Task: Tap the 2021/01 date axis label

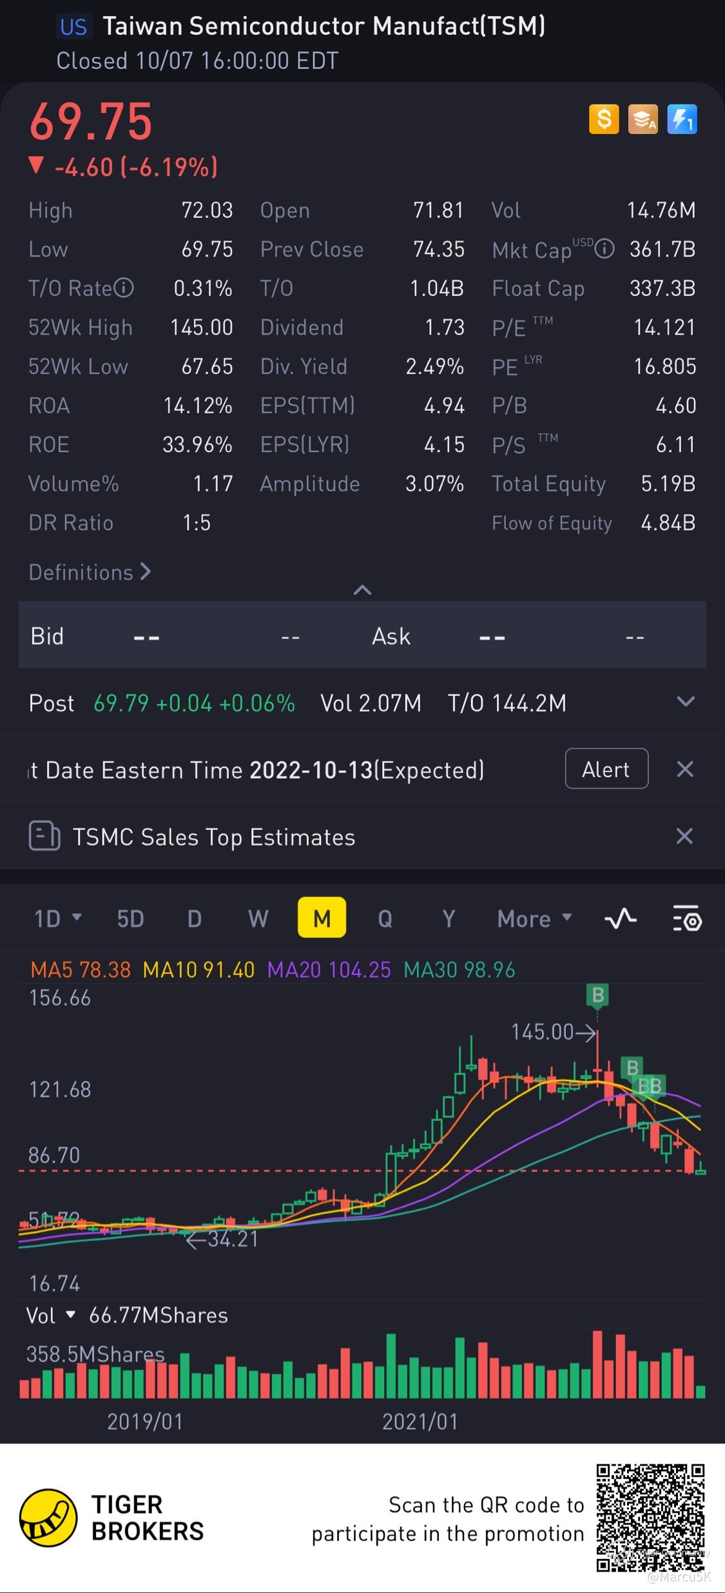Action: (x=420, y=1421)
